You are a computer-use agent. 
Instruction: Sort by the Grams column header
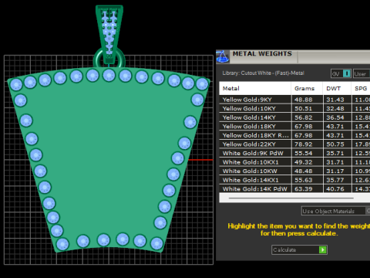pyautogui.click(x=307, y=89)
